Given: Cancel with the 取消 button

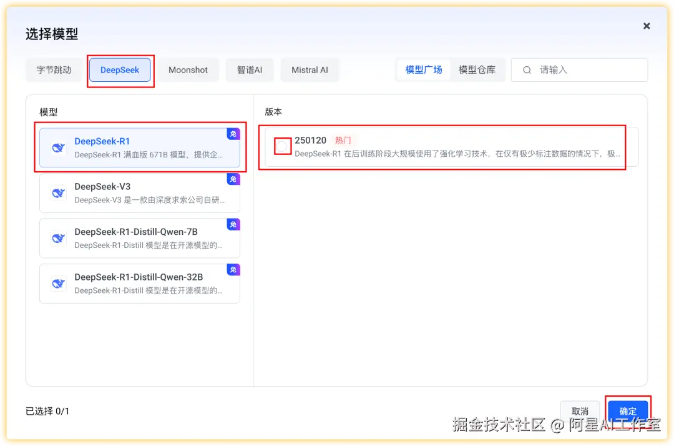Looking at the screenshot, I should 580,411.
